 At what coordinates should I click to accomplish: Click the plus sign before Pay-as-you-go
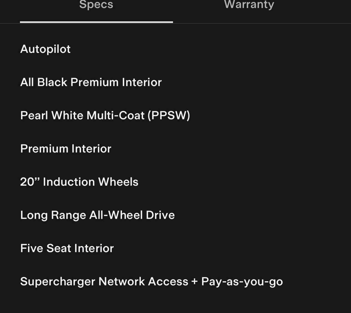click(194, 282)
